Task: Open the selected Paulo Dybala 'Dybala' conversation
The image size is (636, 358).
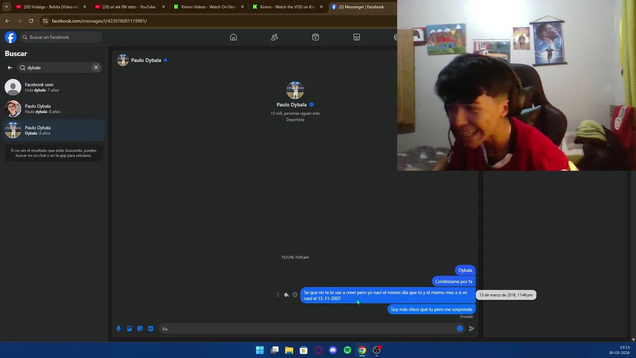Action: pos(54,130)
